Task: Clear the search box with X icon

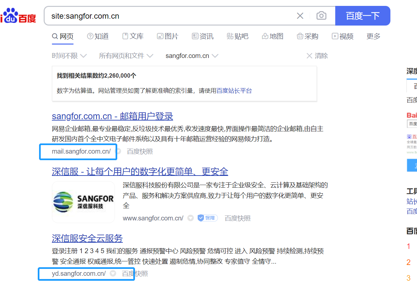Action: [x=300, y=16]
